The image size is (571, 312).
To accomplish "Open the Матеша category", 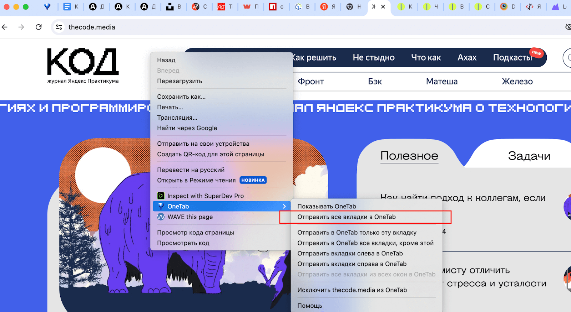I will point(442,82).
